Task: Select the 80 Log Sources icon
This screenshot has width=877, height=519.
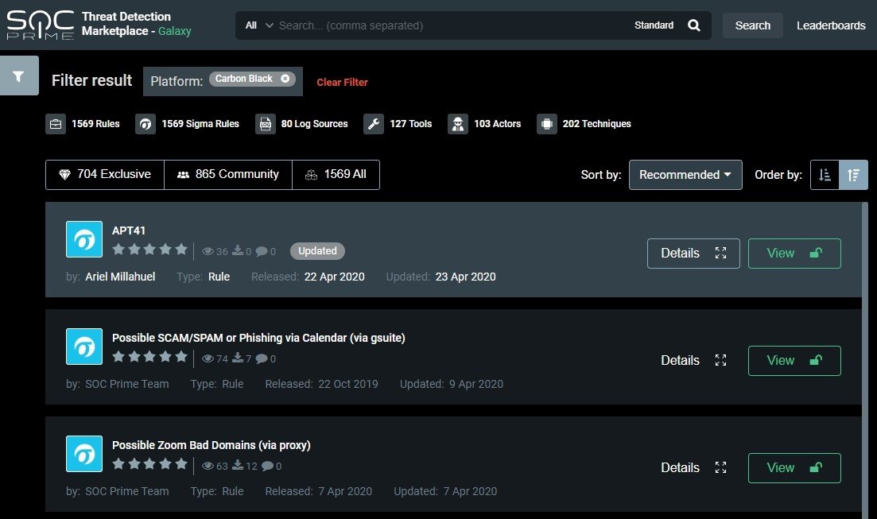Action: (x=266, y=124)
